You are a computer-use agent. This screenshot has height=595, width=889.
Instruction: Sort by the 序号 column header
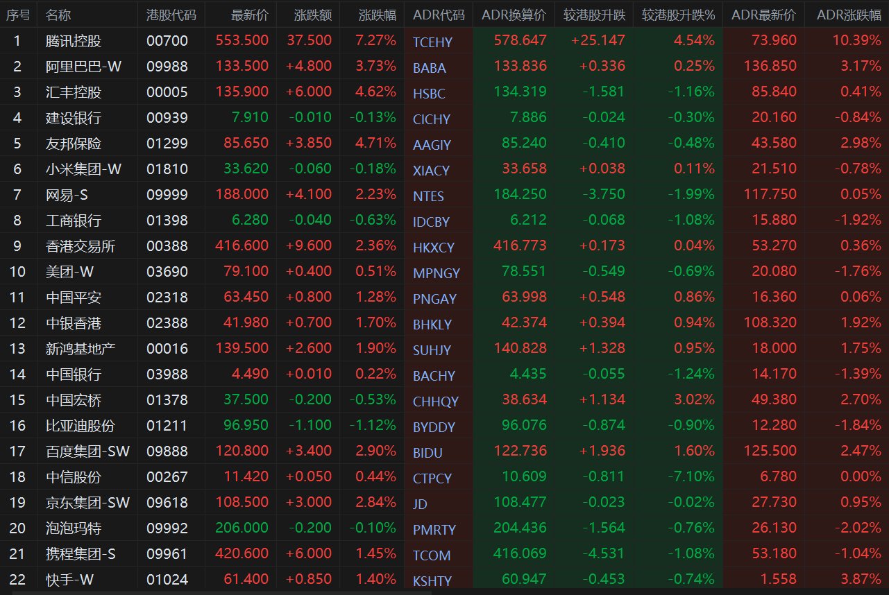pyautogui.click(x=18, y=15)
